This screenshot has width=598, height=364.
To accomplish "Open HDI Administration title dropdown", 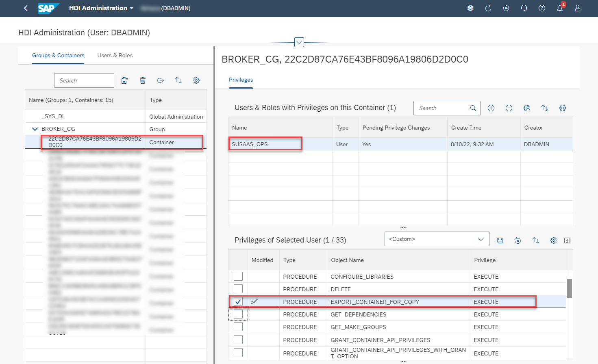I will (x=101, y=8).
